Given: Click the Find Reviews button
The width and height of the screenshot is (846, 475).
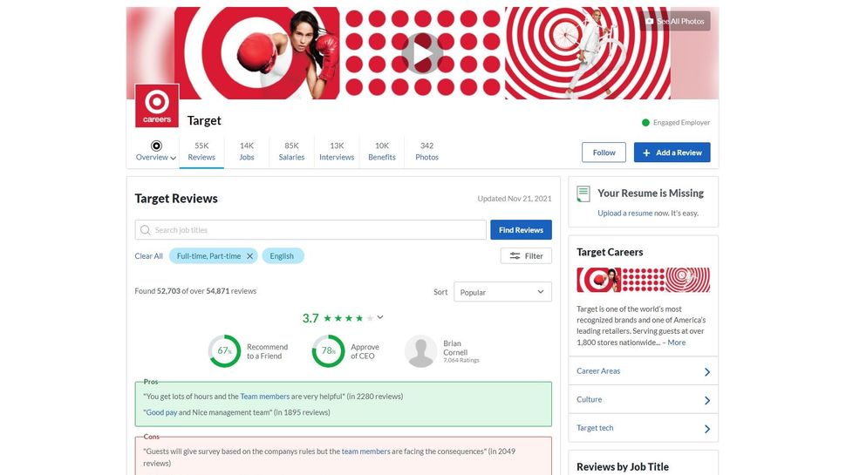Looking at the screenshot, I should point(521,230).
